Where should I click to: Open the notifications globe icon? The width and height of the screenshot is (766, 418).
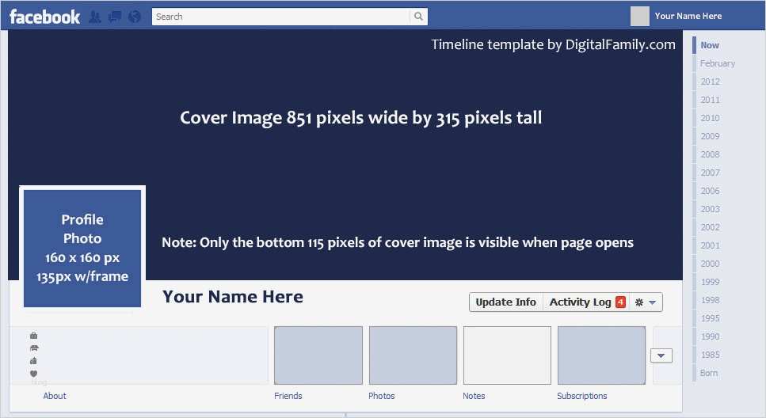[x=135, y=17]
